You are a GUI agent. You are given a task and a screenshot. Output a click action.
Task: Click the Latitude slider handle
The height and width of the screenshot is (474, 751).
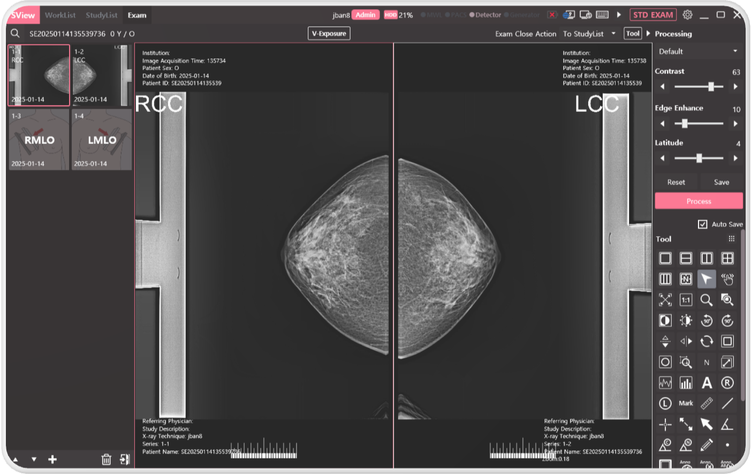point(699,158)
